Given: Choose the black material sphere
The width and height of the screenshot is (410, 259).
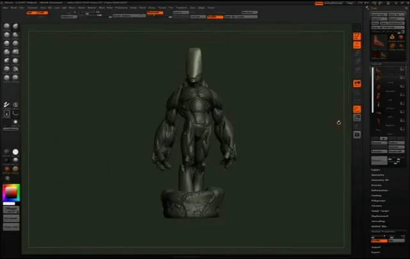Looking at the screenshot, I should 6,160.
